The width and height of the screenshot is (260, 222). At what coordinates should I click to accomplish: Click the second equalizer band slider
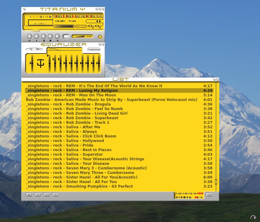coord(55,63)
